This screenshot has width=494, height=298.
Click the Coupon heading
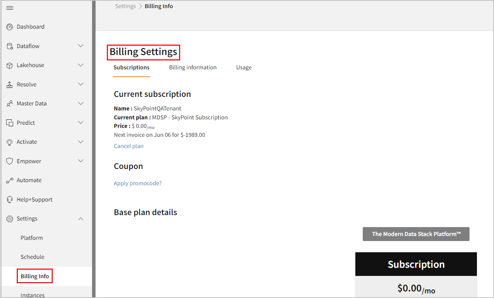point(129,166)
